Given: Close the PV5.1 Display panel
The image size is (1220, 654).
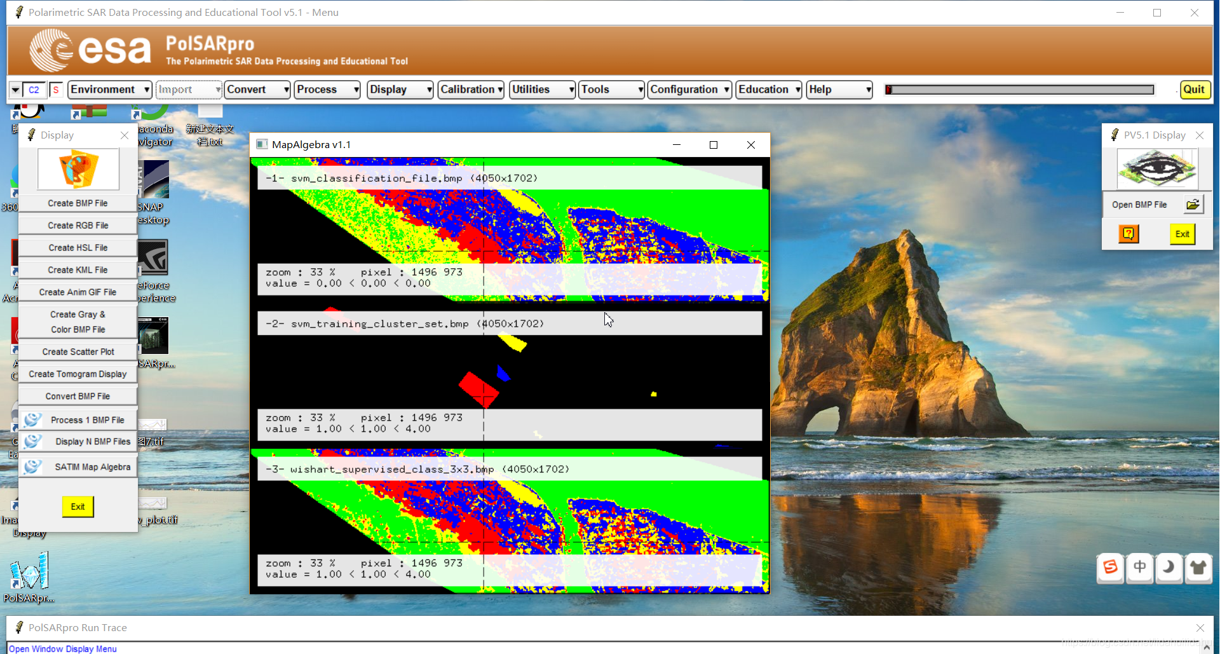Looking at the screenshot, I should point(1200,135).
